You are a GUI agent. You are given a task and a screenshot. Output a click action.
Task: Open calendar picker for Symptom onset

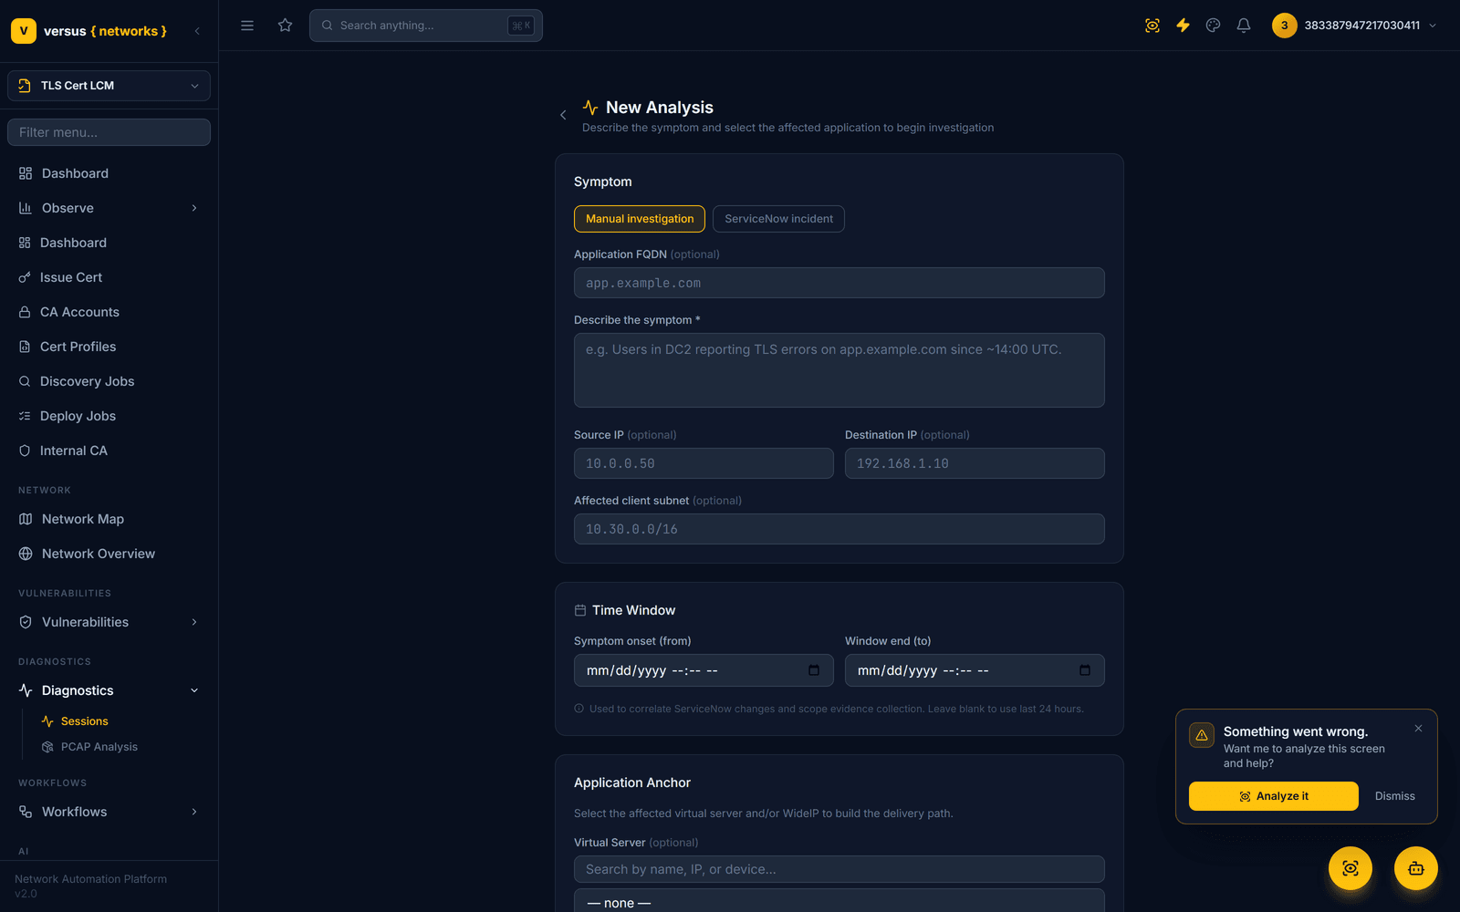pos(814,670)
